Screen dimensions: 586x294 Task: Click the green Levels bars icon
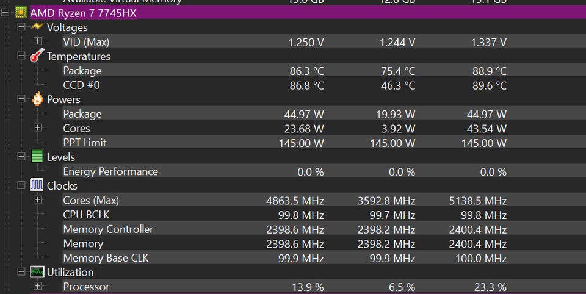[x=37, y=156]
